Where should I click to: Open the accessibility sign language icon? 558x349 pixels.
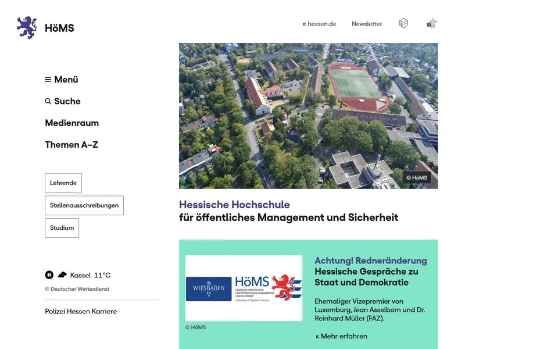coord(432,23)
